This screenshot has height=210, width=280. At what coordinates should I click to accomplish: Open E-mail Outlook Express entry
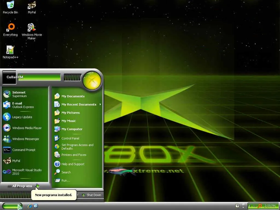pos(25,105)
